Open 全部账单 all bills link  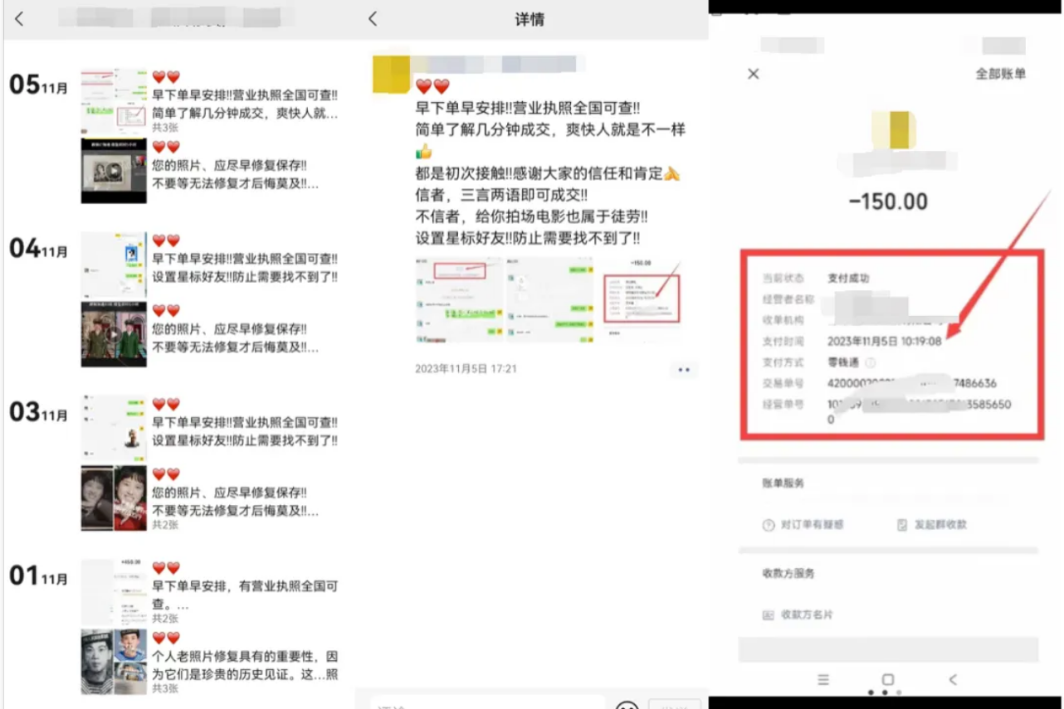[x=1000, y=74]
